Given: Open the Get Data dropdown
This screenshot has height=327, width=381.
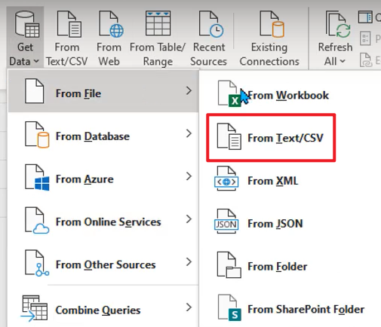Looking at the screenshot, I should (x=25, y=37).
